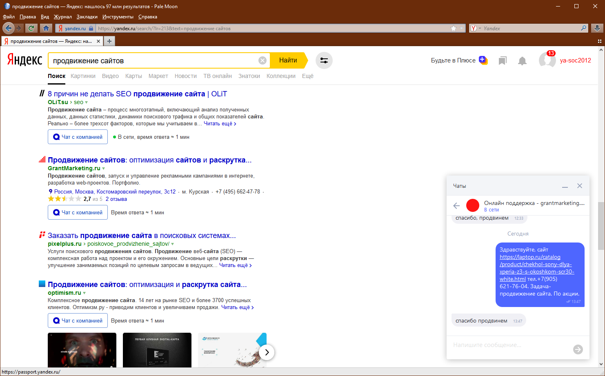Open the Коллекции search tab

coord(281,76)
